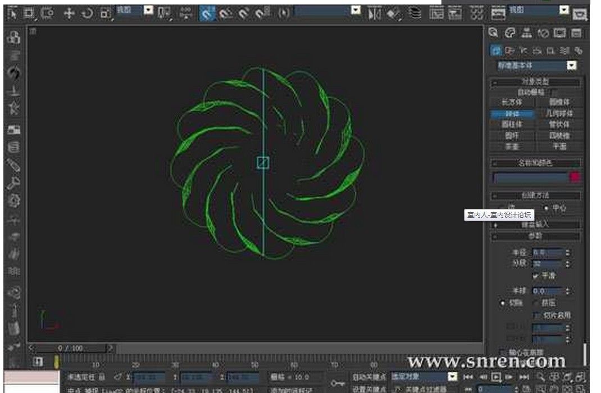Click the object name input field
601x393 pixels.
tap(530, 177)
